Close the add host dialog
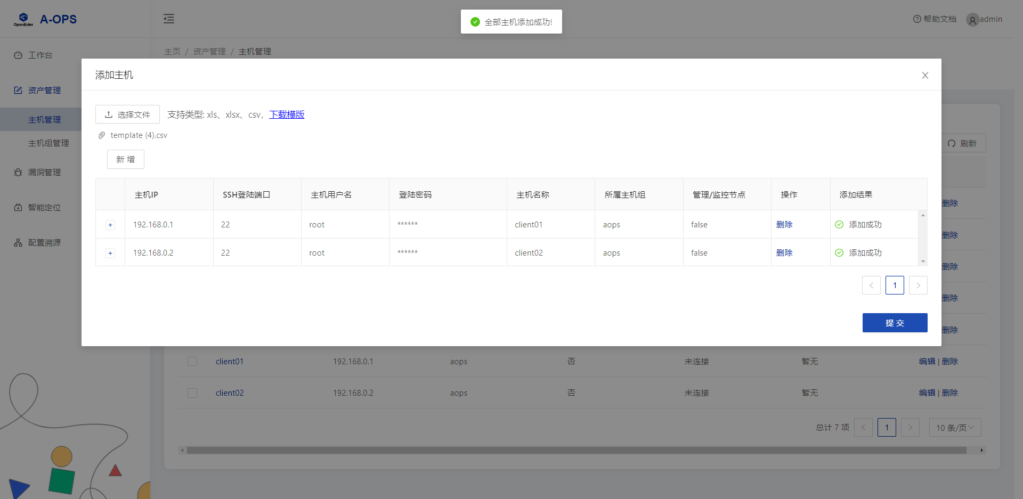 tap(925, 76)
